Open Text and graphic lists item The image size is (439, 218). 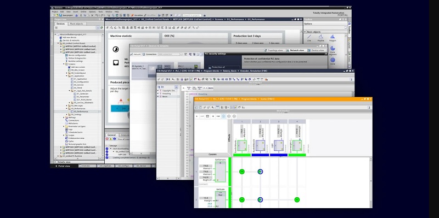coord(76,144)
